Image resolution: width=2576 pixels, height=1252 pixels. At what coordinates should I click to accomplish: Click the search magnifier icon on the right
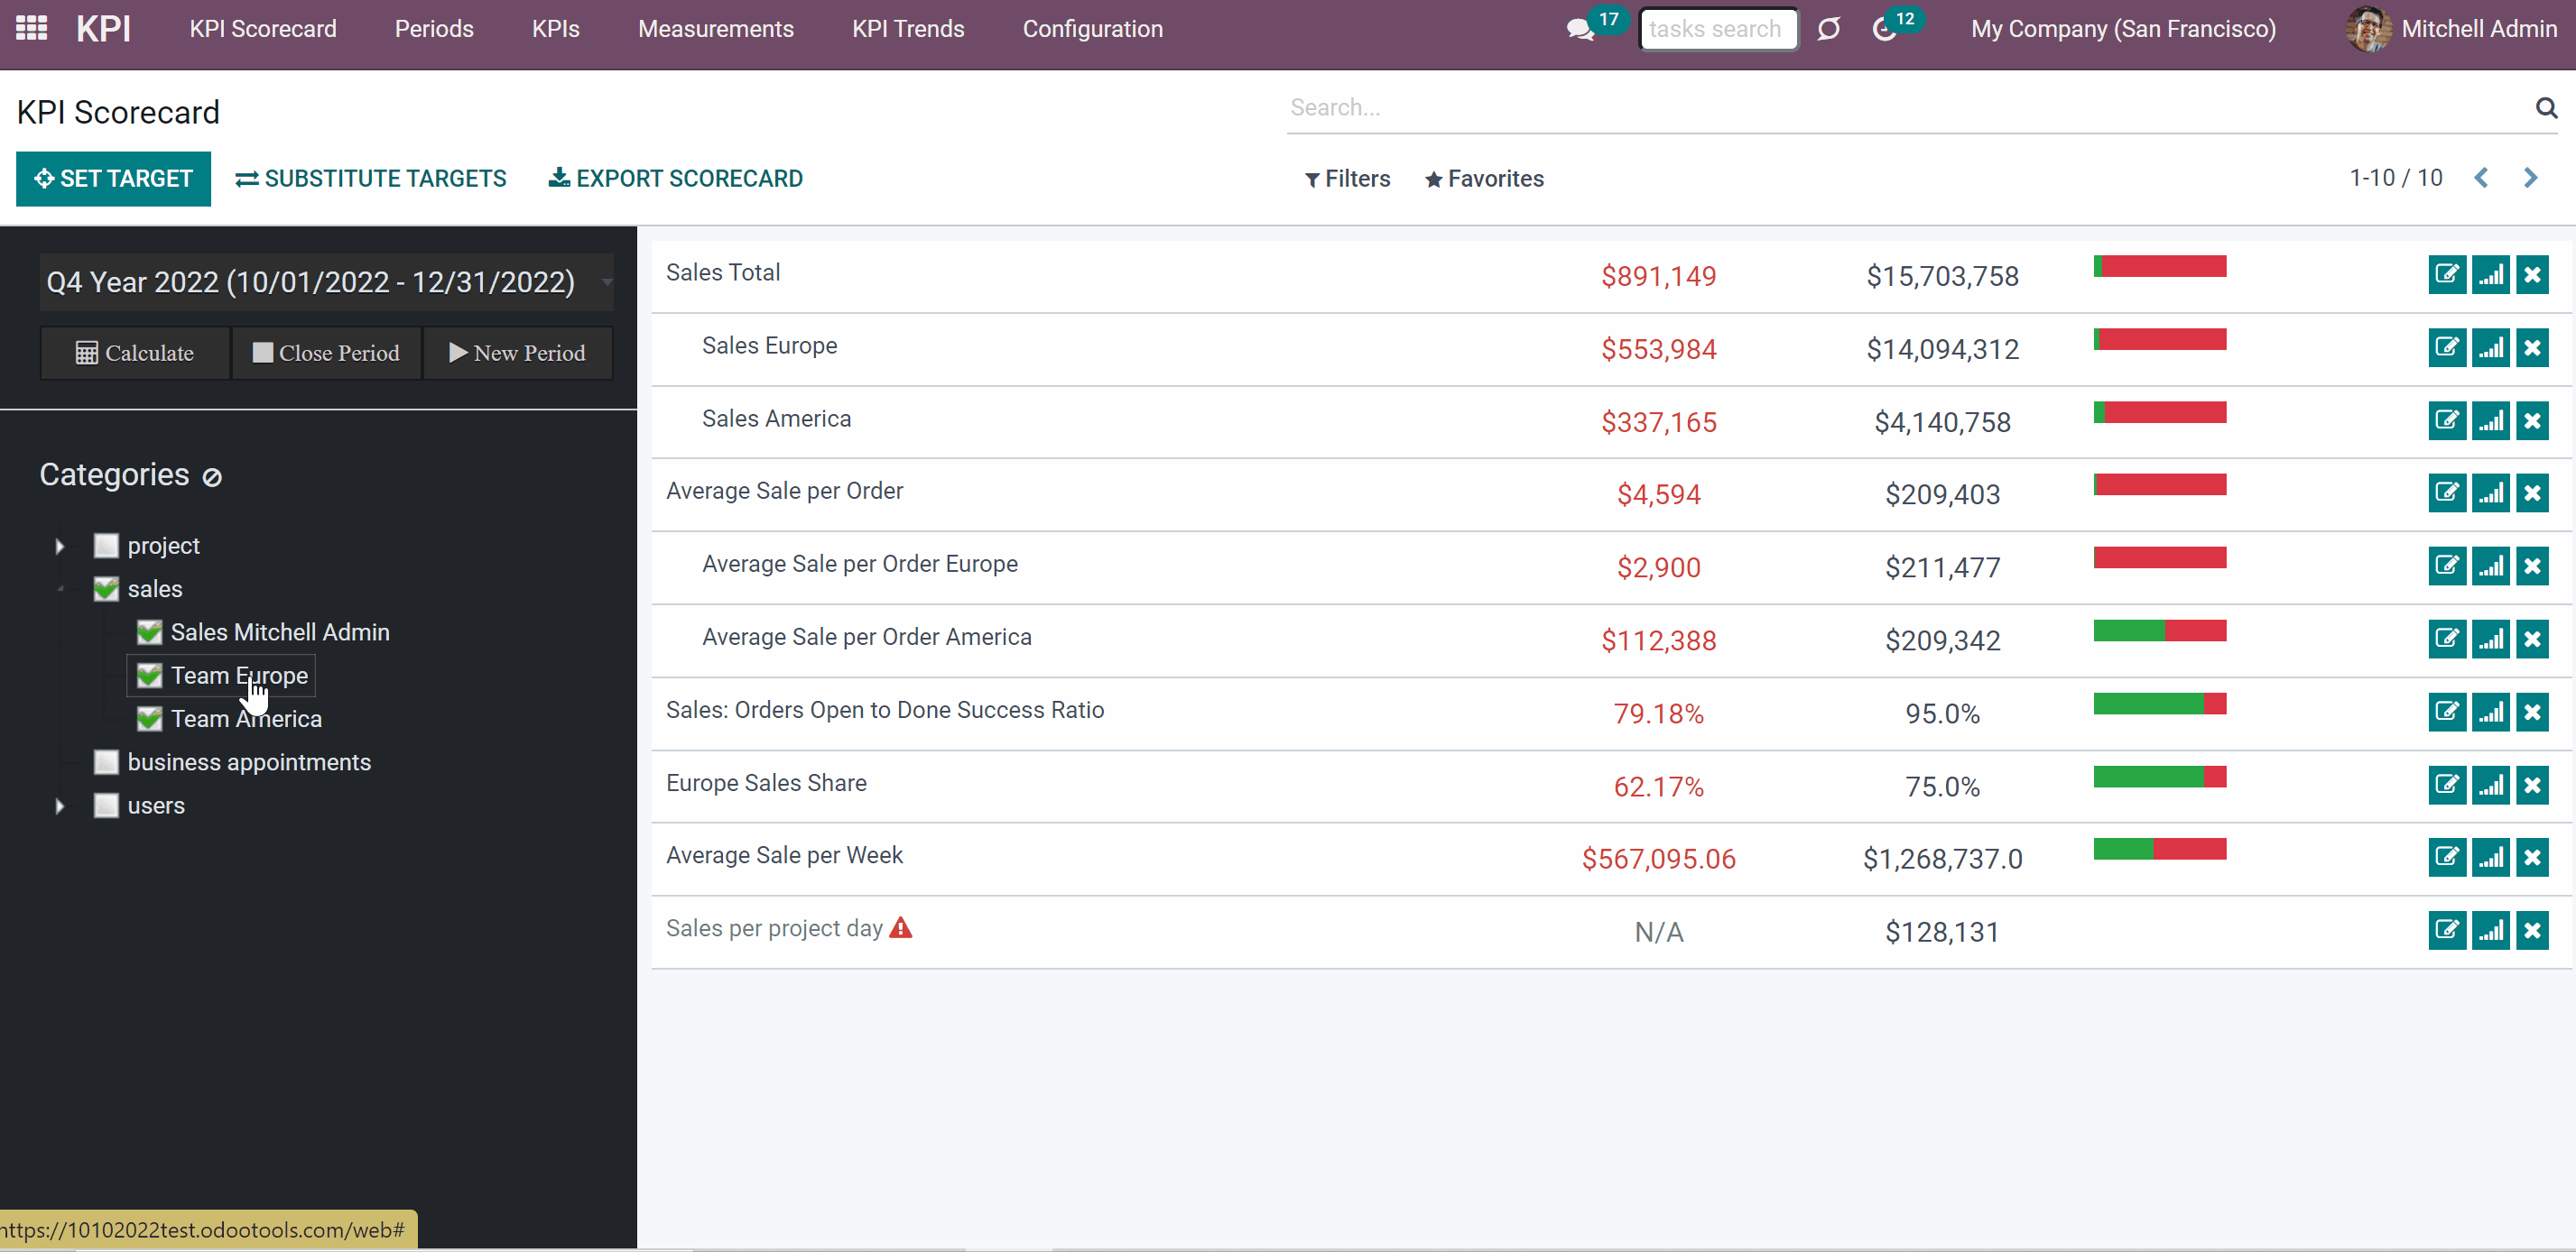tap(2546, 107)
